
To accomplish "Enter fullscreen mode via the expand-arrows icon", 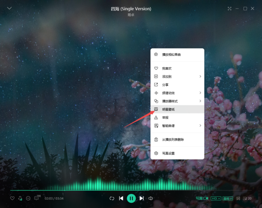I will click(x=229, y=9).
